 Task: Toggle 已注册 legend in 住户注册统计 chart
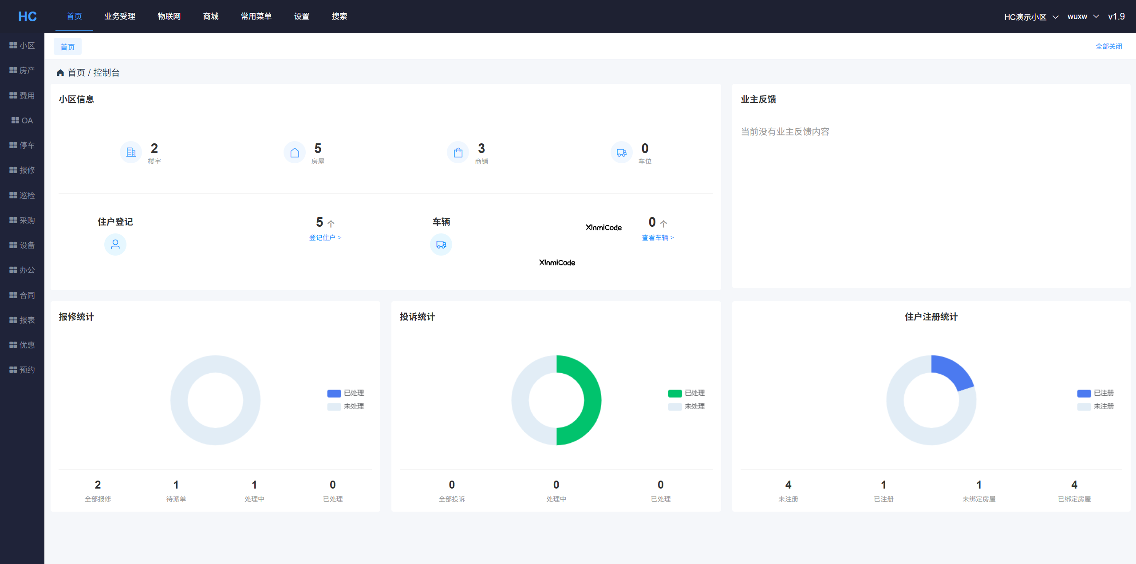point(1096,393)
